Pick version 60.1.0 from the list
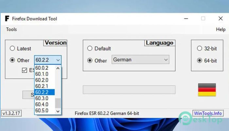The image size is (229, 131). coord(45,74)
